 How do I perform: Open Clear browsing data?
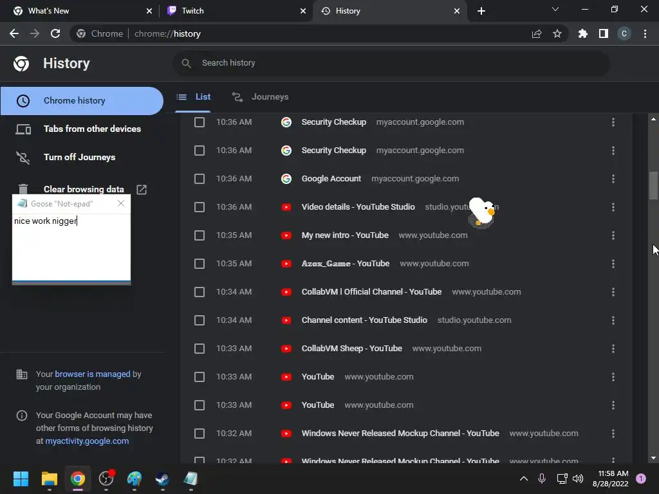pyautogui.click(x=84, y=190)
